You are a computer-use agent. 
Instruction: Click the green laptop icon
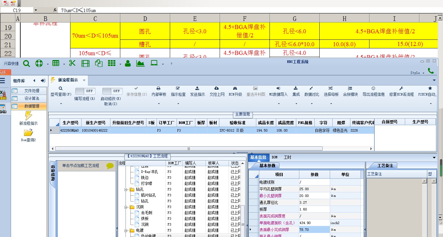point(154,63)
